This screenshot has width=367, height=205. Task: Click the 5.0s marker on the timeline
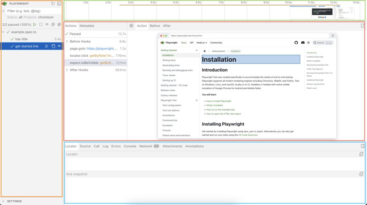[x=176, y=3]
